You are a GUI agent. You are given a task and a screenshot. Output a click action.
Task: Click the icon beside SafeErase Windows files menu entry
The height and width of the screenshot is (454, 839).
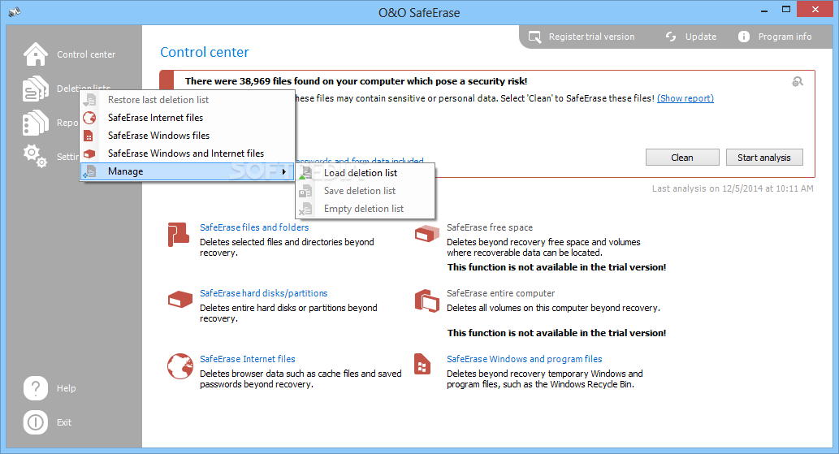(89, 136)
